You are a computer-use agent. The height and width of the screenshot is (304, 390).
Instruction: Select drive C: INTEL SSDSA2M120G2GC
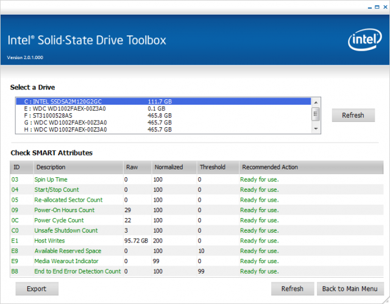click(163, 101)
